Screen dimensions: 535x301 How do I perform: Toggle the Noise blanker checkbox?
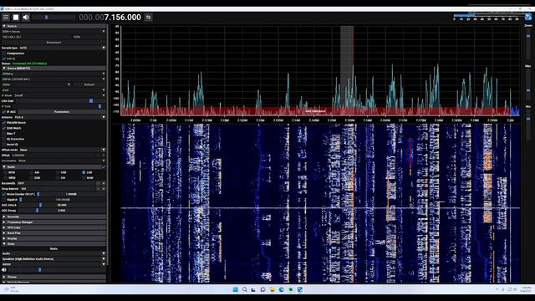coord(4,194)
